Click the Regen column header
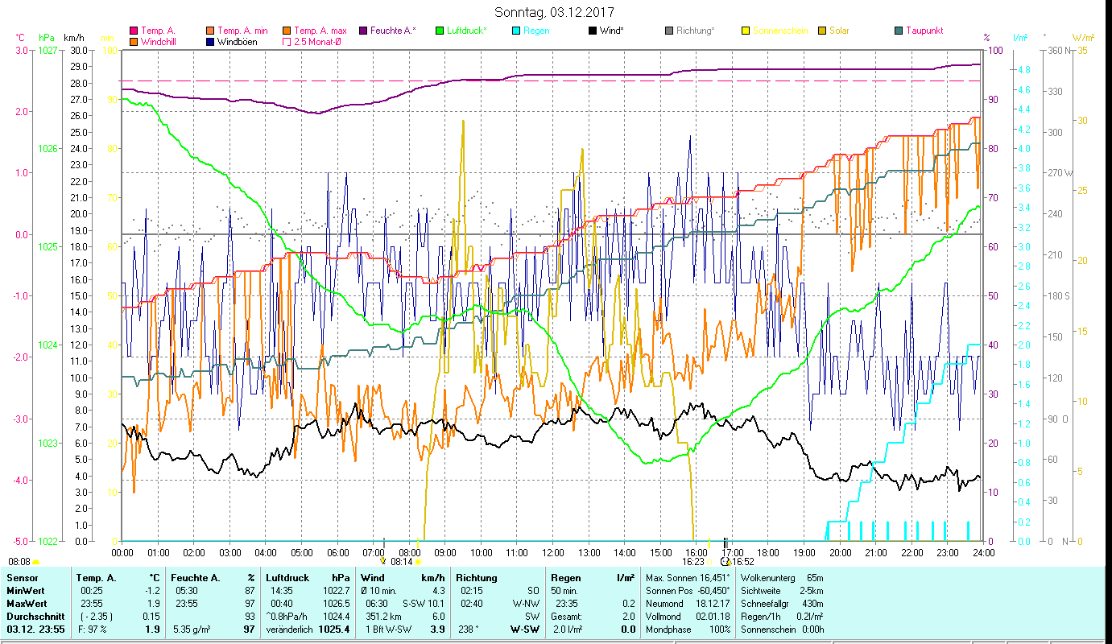This screenshot has height=644, width=1112. [x=565, y=578]
